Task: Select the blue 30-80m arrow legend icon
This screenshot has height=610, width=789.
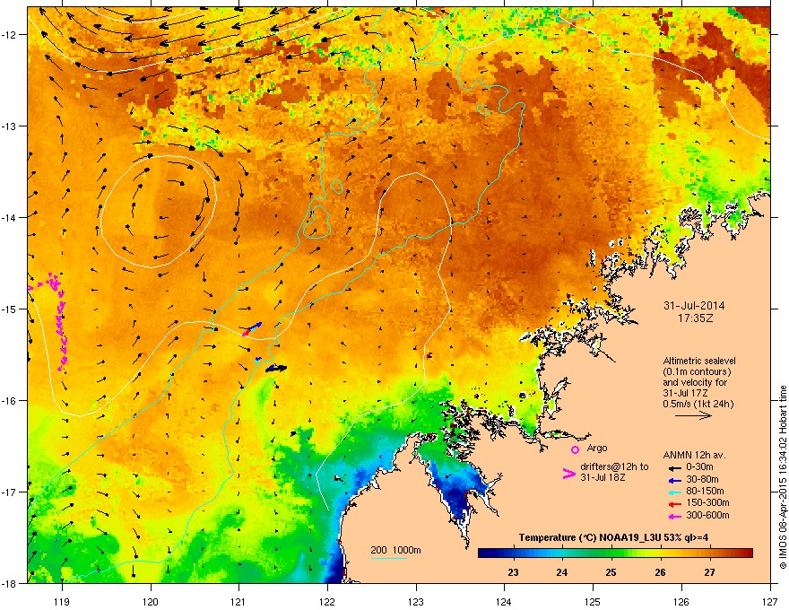Action: [x=675, y=480]
